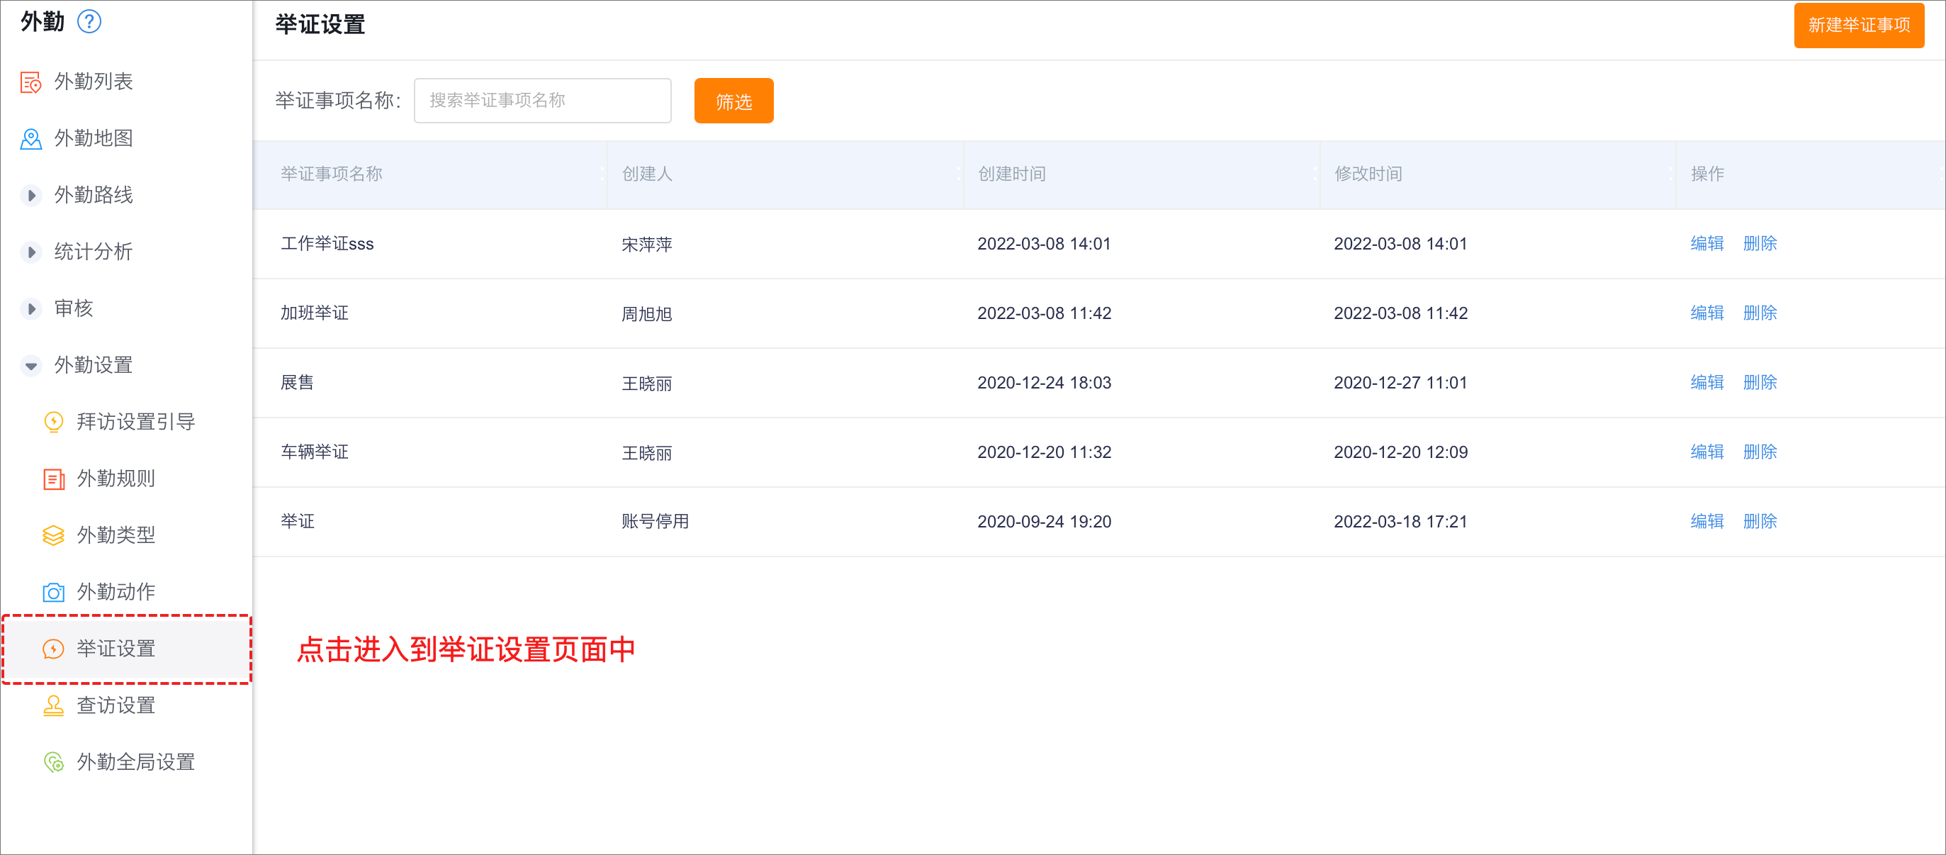The image size is (1946, 855).
Task: Click the 新建举证事项 button
Action: [x=1858, y=26]
